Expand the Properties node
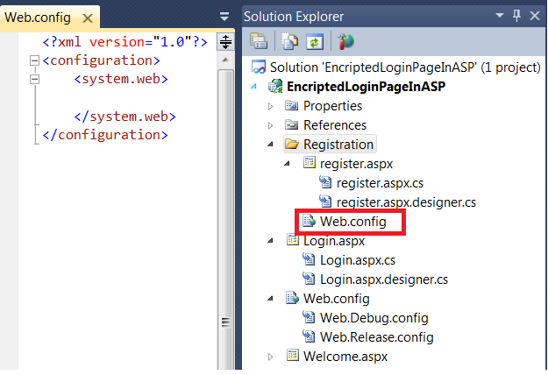Viewport: 548px width, 375px height. click(271, 106)
